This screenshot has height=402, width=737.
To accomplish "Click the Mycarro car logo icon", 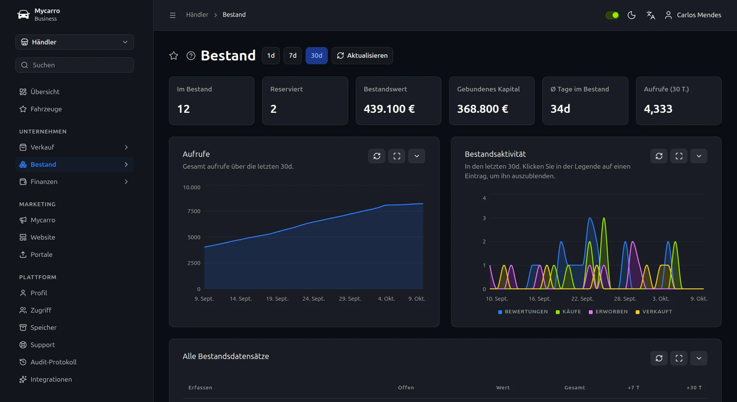I will 23,15.
